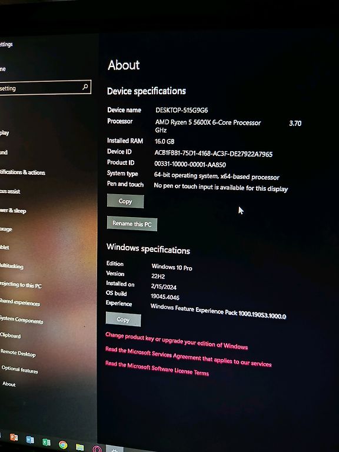Open the pink ring icon in taskbar
This screenshot has width=339, height=452.
click(x=97, y=449)
